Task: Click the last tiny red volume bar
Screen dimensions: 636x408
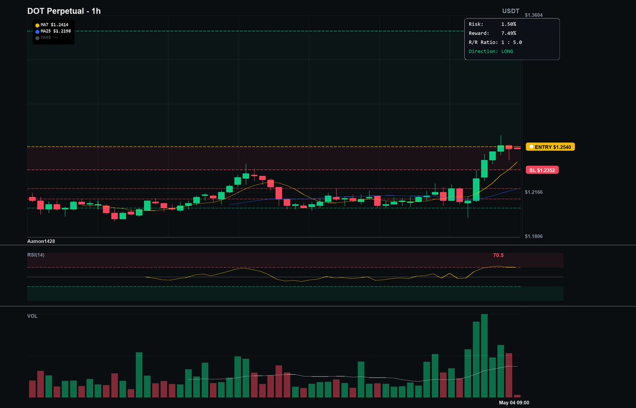Action: click(517, 396)
